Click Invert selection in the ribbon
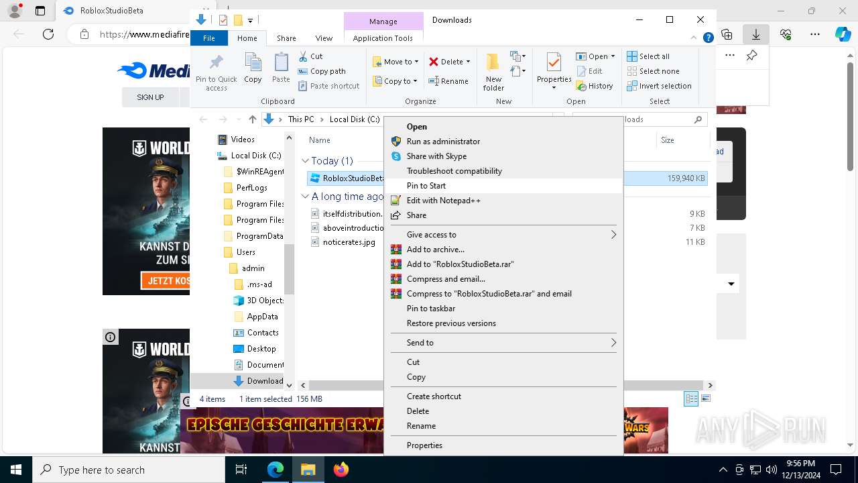Screen dimensions: 858x483 pos(659,86)
